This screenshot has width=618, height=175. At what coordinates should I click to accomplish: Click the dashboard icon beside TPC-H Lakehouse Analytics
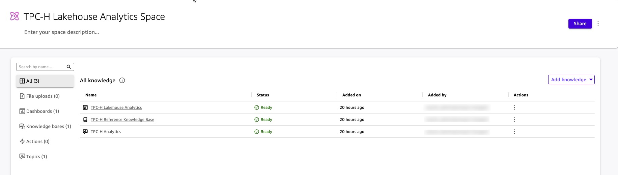pyautogui.click(x=85, y=107)
